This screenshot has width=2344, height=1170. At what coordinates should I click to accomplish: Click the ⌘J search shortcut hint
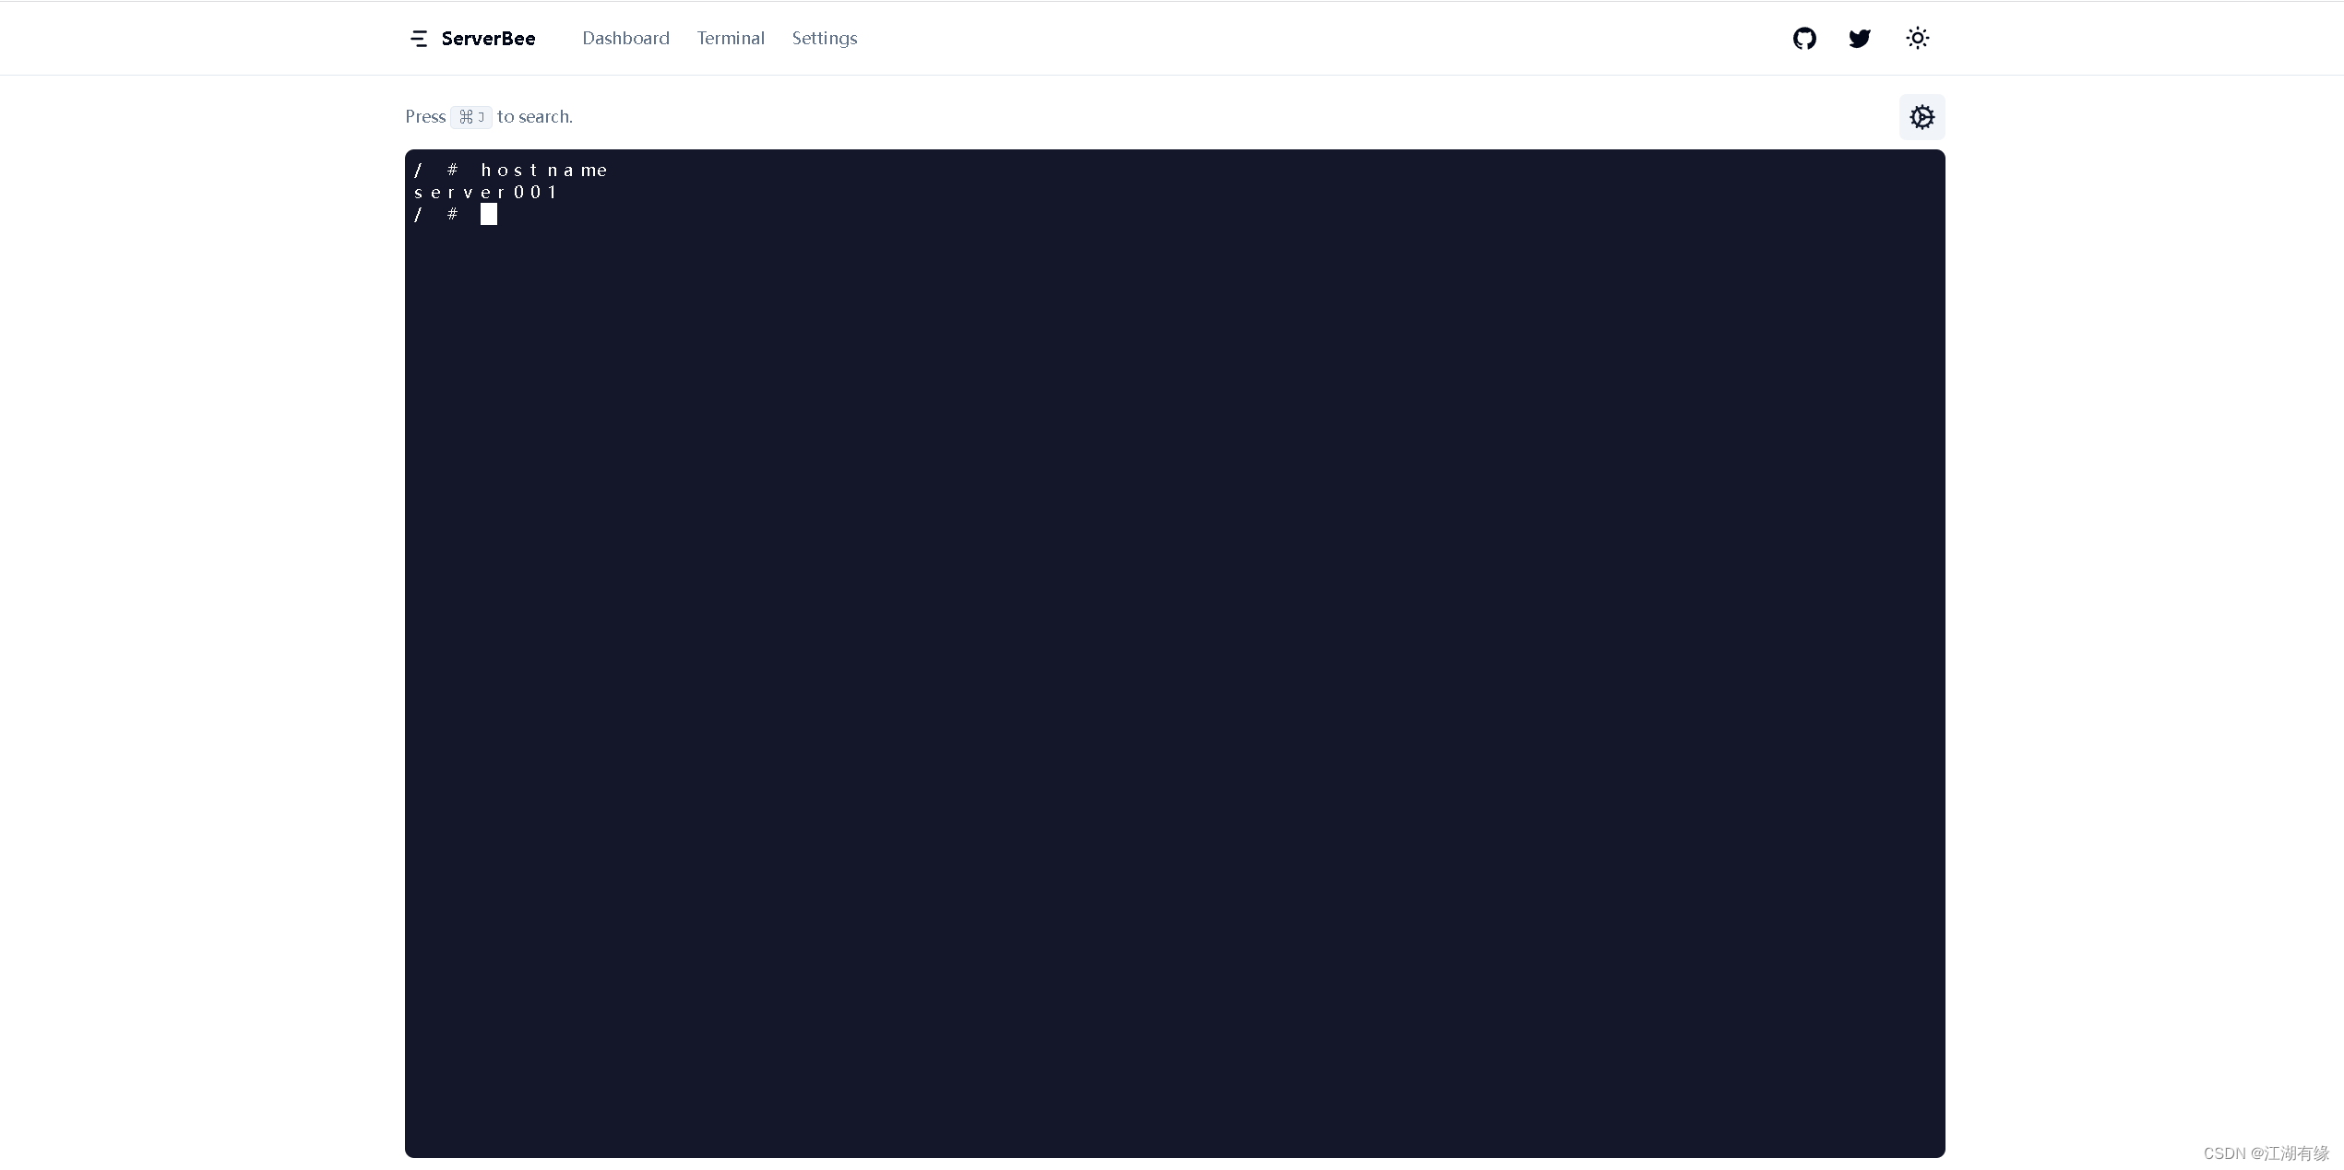(471, 117)
